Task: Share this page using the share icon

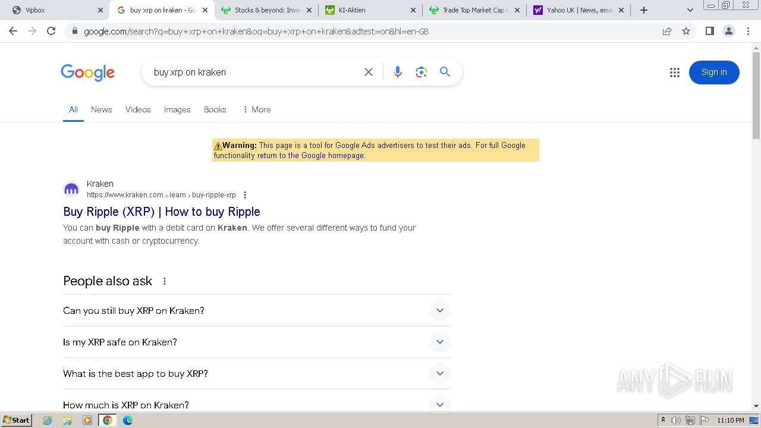Action: [x=667, y=31]
